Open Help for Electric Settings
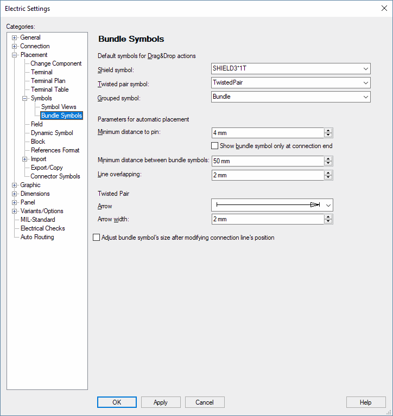Screen dimensions: 393x416 [365, 402]
